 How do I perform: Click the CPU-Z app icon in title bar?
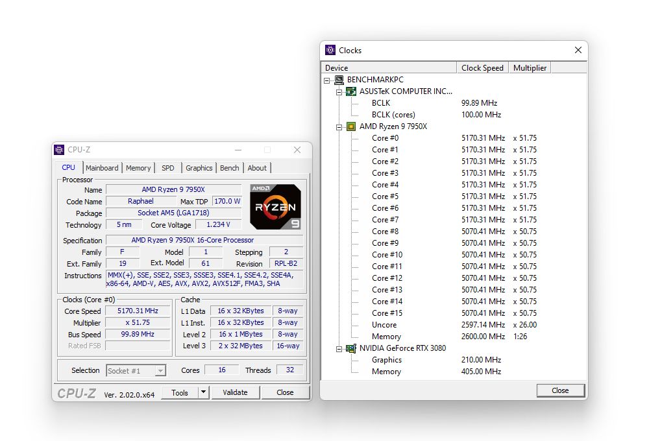(x=59, y=150)
